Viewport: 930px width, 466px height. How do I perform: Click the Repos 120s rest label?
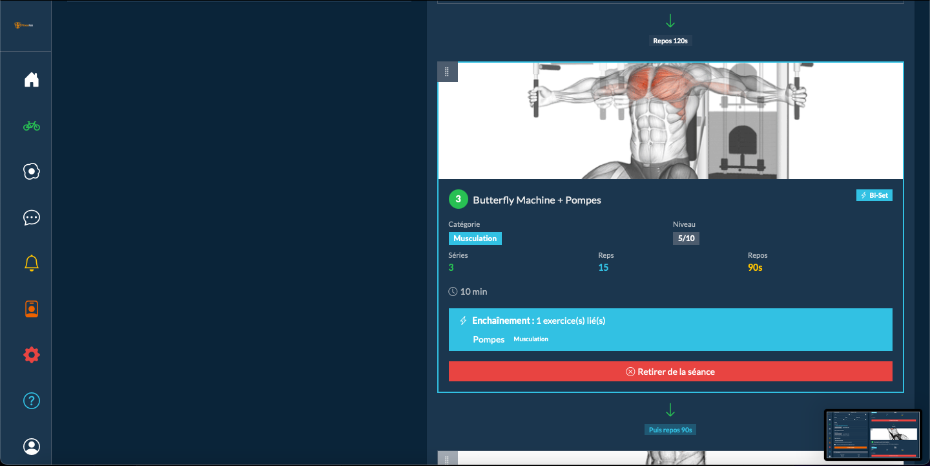coord(670,41)
